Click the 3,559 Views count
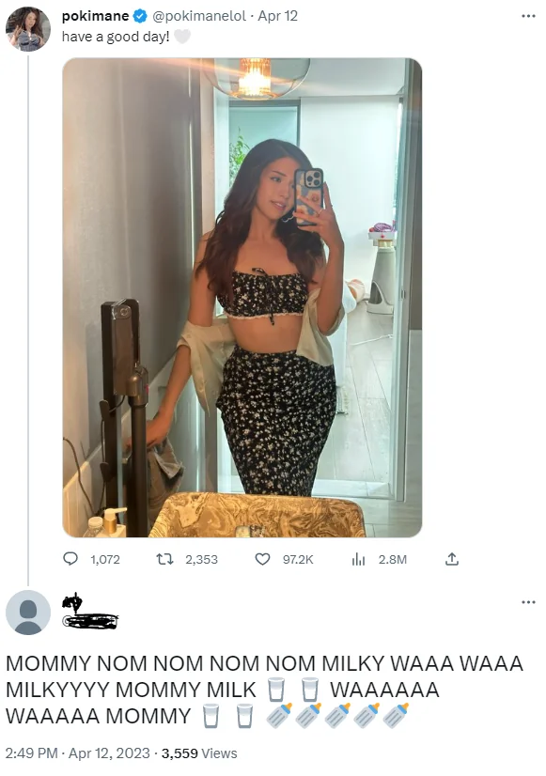The height and width of the screenshot is (776, 546). [x=199, y=753]
